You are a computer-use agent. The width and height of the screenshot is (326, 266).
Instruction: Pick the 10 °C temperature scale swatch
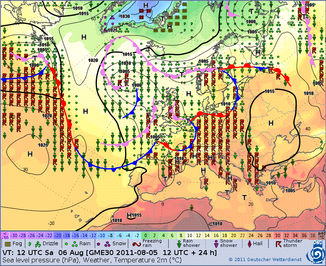pos(190,235)
